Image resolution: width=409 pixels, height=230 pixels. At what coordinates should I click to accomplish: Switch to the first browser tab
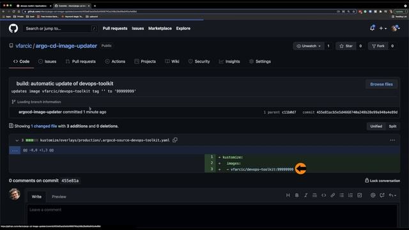point(33,6)
